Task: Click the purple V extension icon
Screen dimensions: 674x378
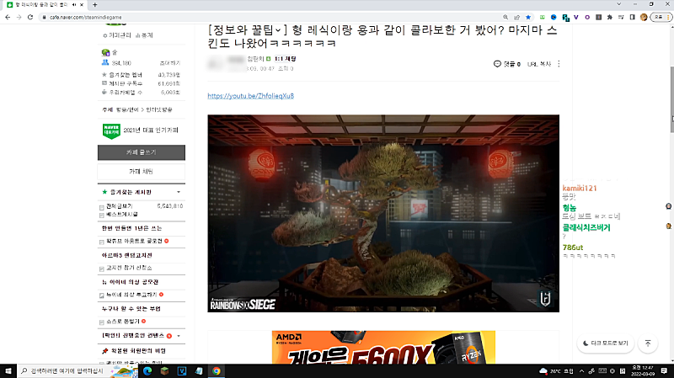Action: point(576,17)
